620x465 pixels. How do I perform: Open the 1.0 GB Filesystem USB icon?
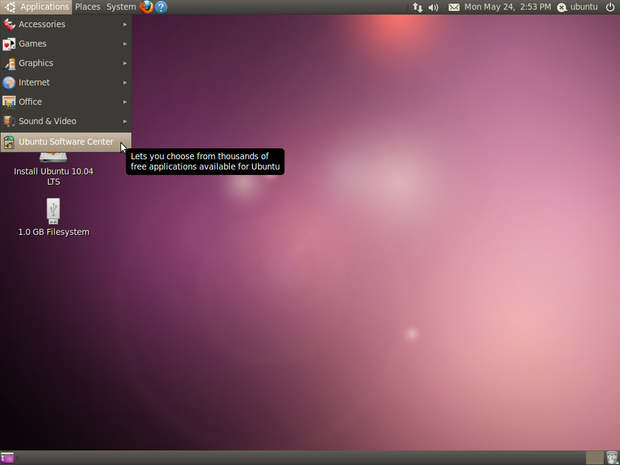tap(53, 217)
